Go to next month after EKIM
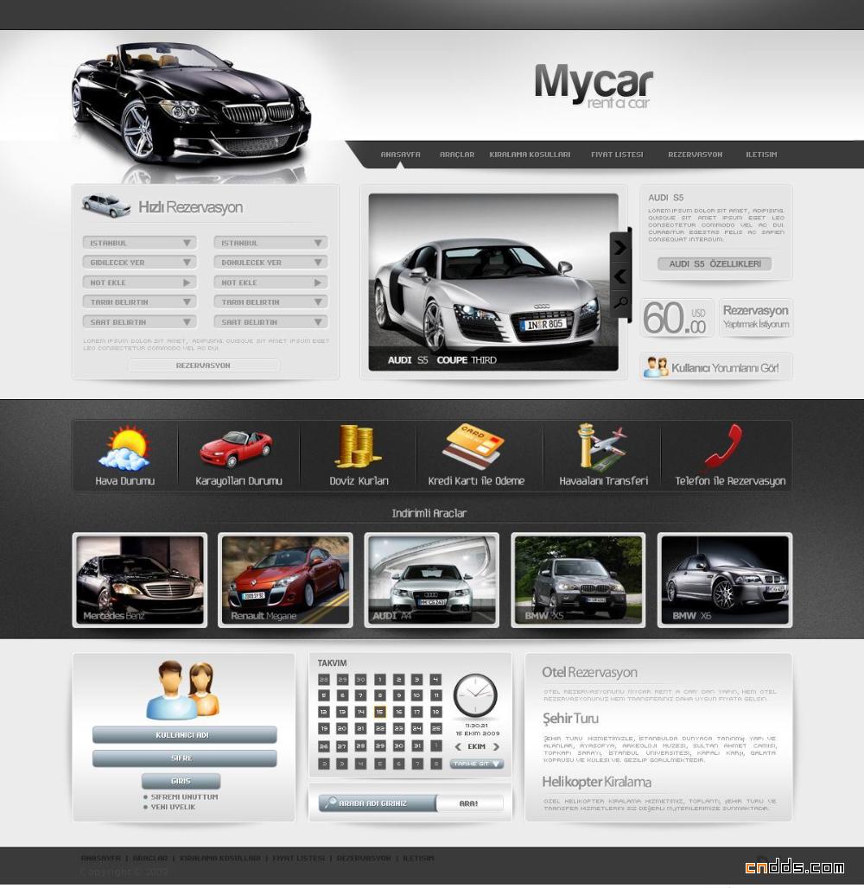The width and height of the screenshot is (864, 888). (496, 746)
